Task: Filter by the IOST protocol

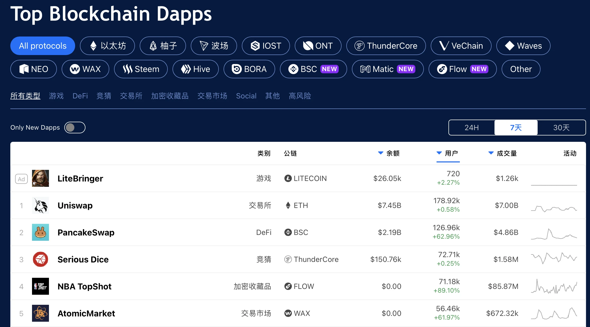Action: point(266,46)
